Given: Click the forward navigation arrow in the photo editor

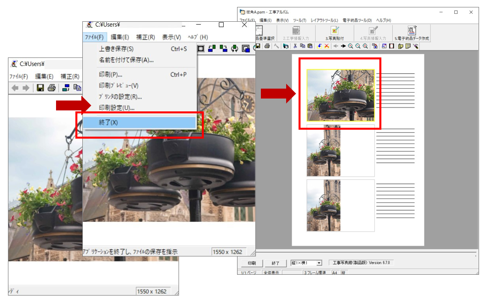Looking at the screenshot, I should coord(26,88).
